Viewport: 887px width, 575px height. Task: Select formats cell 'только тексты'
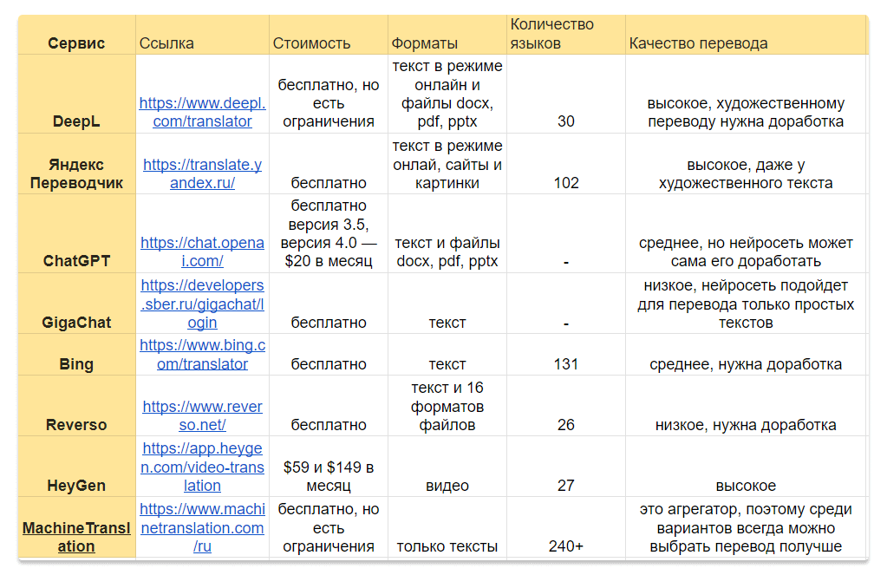click(447, 527)
